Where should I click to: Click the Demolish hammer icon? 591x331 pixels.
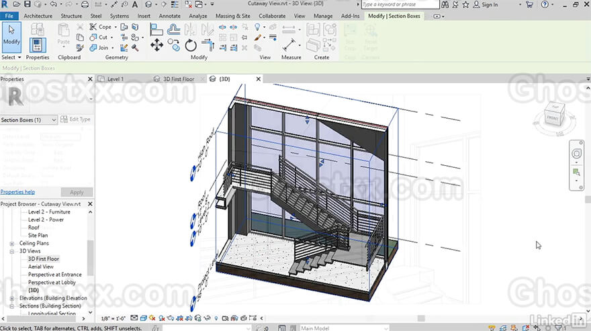[135, 48]
